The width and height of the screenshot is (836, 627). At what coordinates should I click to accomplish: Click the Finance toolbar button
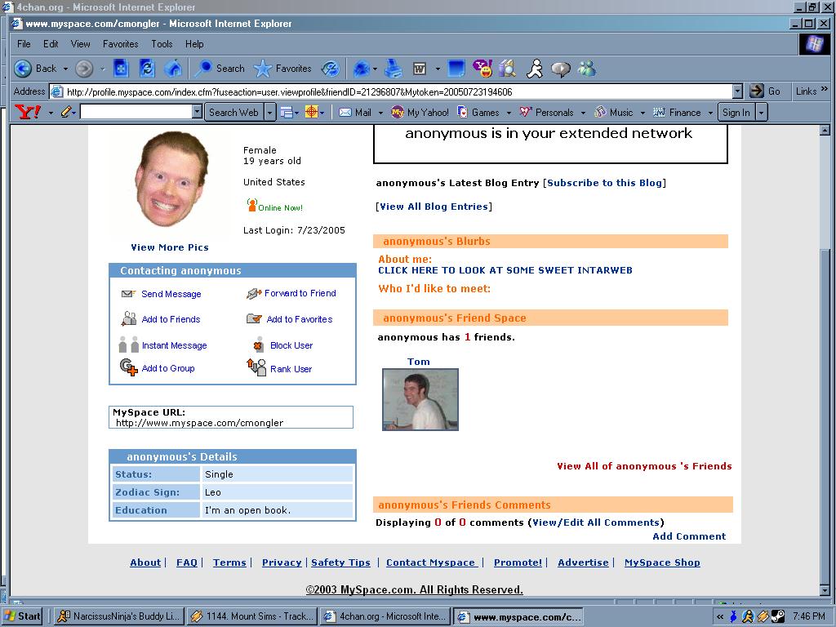677,113
